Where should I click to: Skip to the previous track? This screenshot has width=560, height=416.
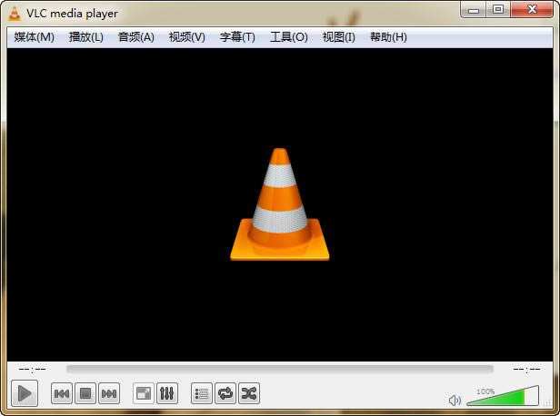click(62, 393)
